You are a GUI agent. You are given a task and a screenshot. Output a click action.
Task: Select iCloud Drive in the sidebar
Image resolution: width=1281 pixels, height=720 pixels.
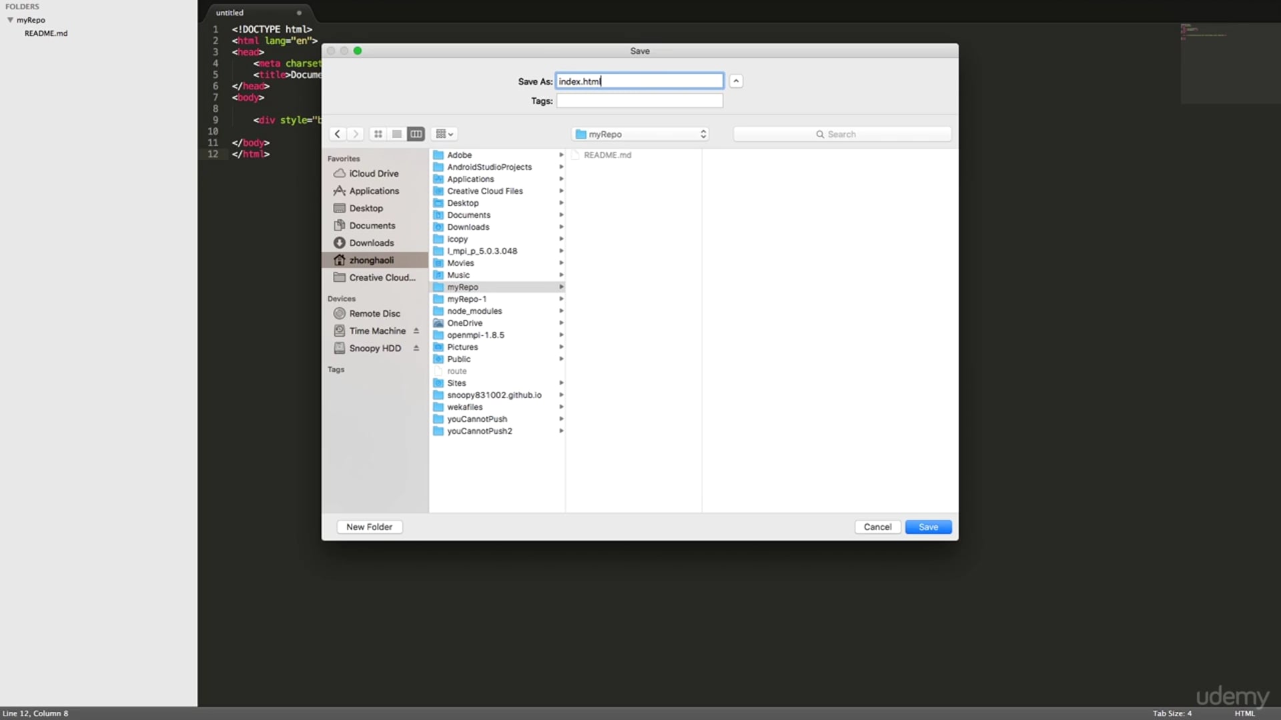(373, 173)
